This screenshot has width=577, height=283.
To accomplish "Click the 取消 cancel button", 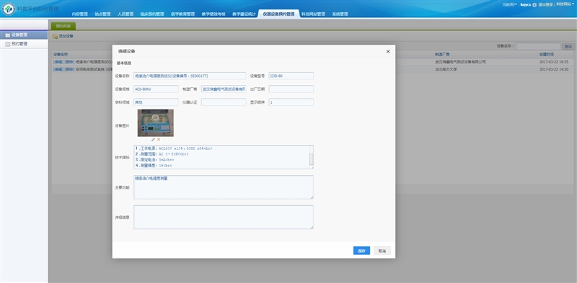I will [382, 251].
